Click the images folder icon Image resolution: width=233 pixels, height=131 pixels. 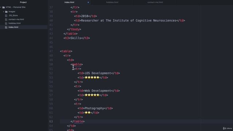tap(6, 12)
